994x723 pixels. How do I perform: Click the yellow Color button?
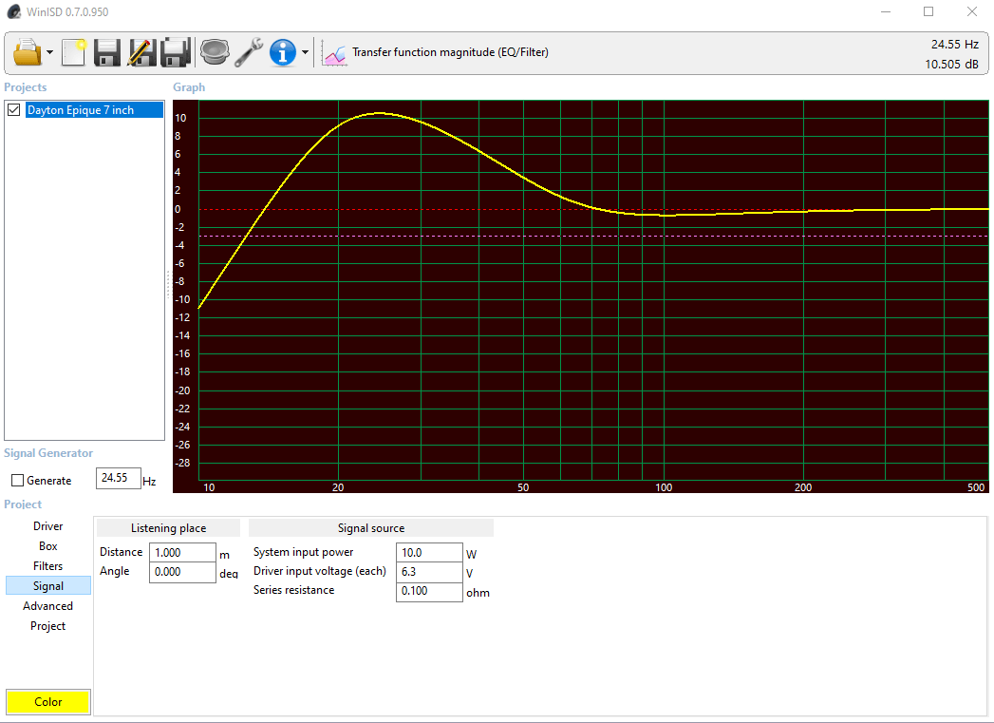pos(48,701)
